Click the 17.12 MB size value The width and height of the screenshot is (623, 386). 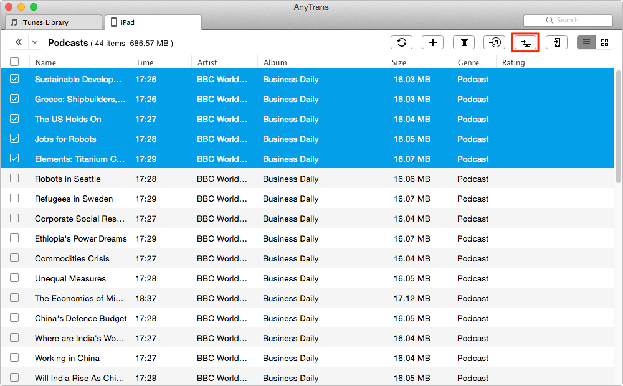tap(412, 298)
